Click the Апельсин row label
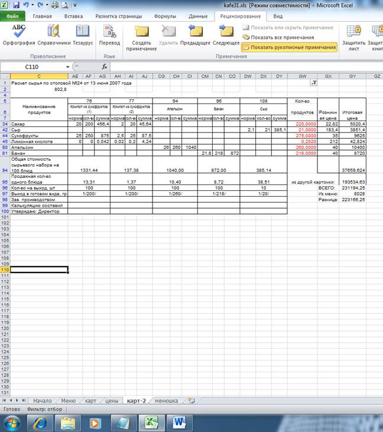This screenshot has height=432, width=383. tap(39, 147)
